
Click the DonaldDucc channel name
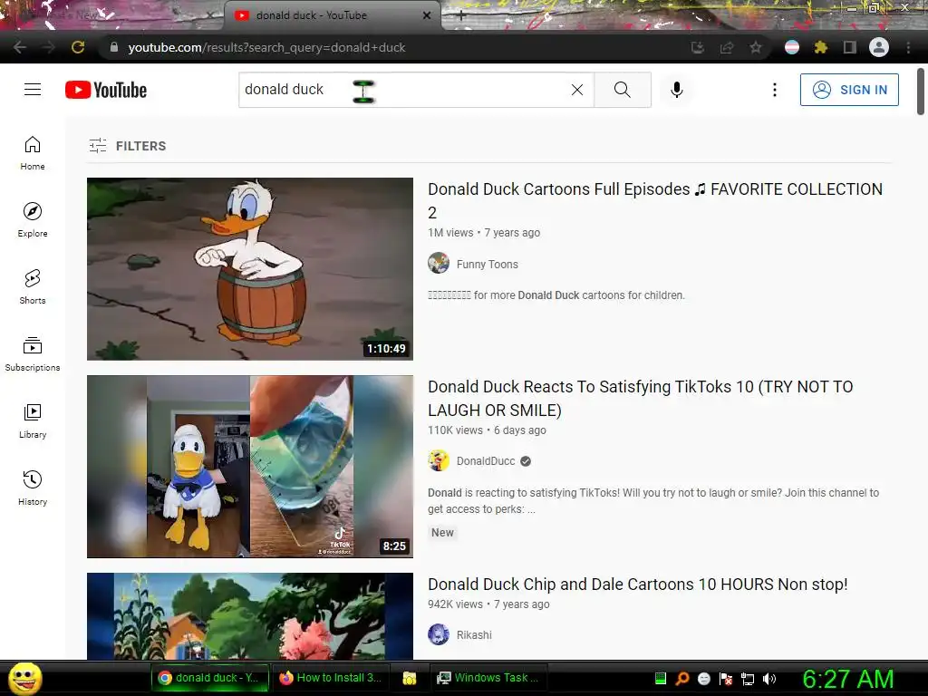click(486, 461)
